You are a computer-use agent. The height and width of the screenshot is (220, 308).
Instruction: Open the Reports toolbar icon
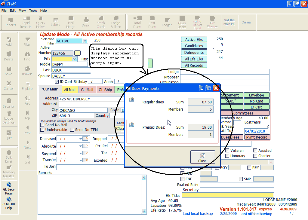tap(10, 22)
